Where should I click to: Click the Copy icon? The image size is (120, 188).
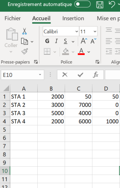click(24, 41)
